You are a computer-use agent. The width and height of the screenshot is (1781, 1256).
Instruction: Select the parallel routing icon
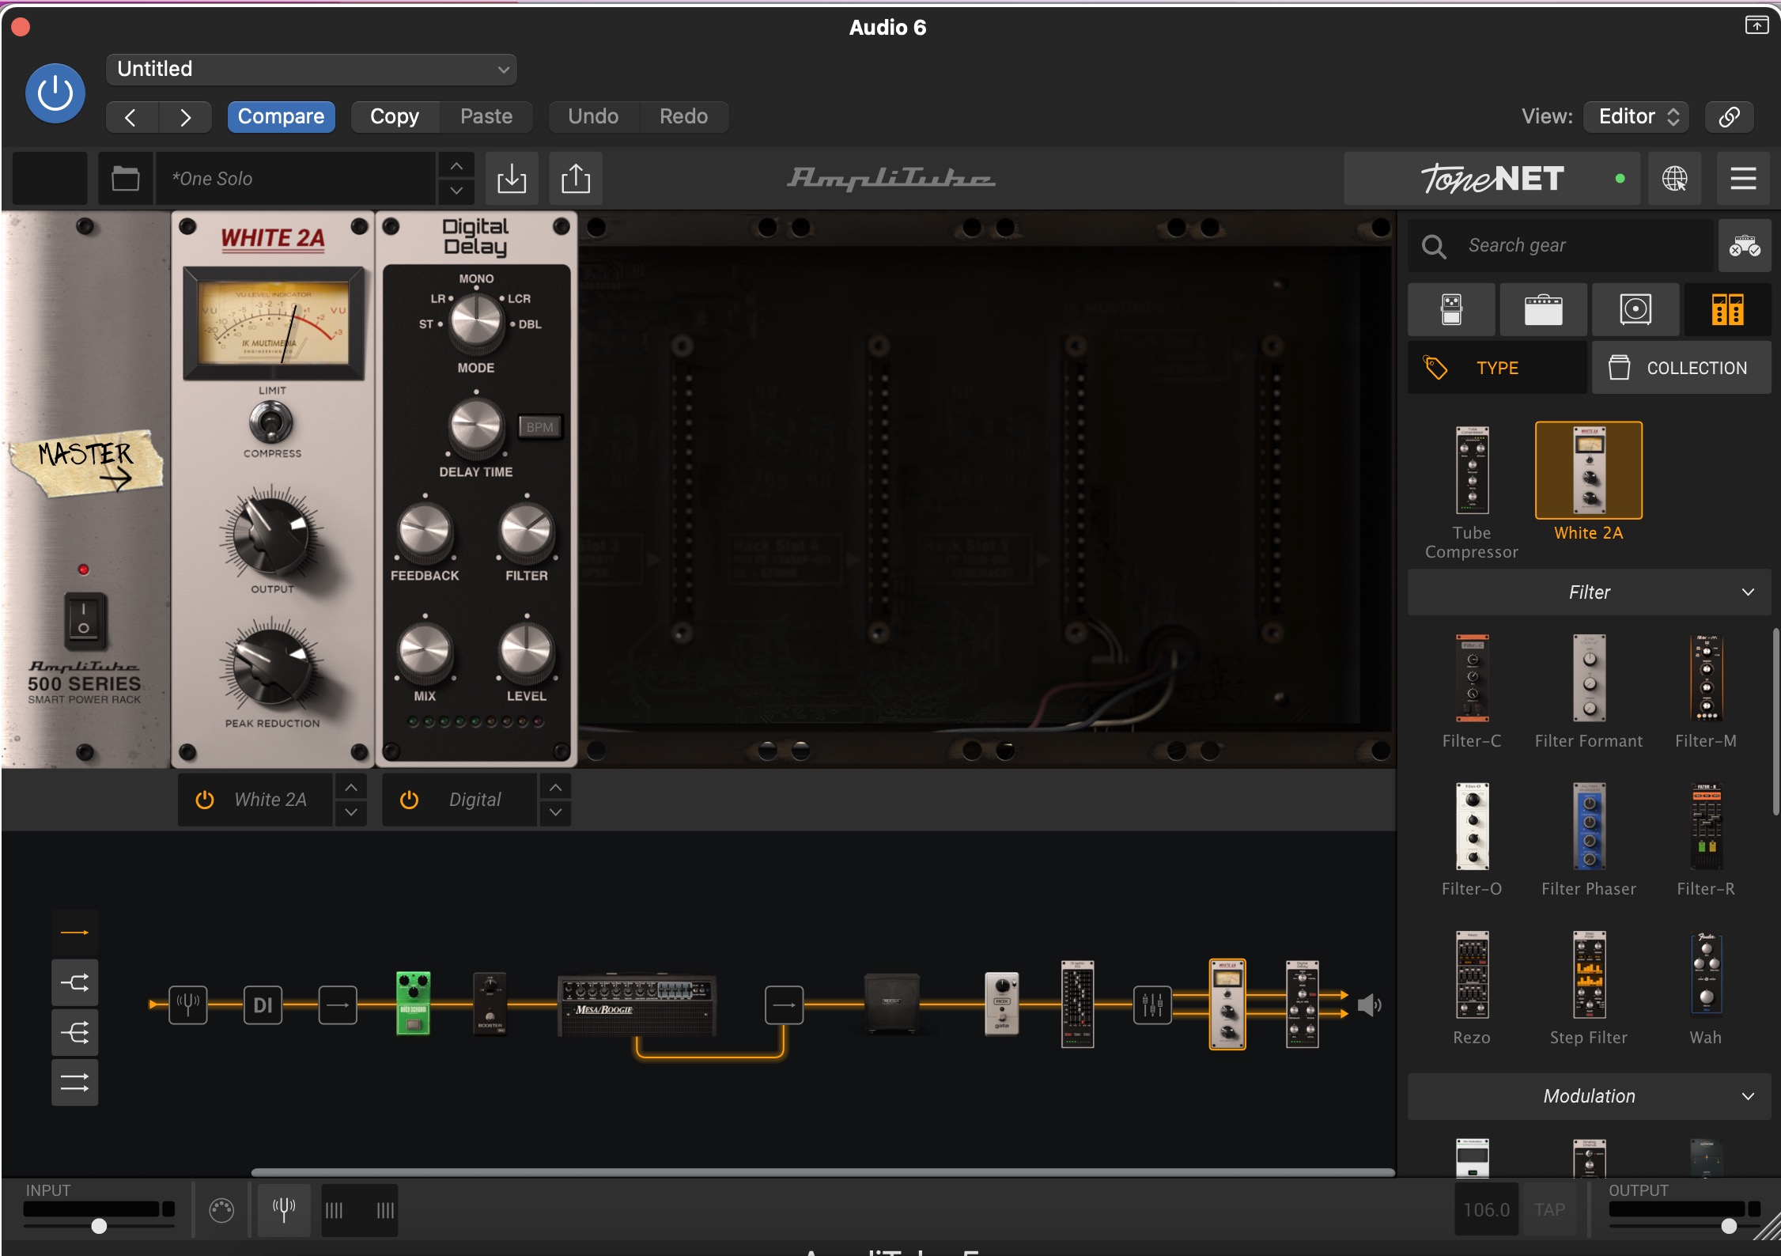click(75, 1083)
